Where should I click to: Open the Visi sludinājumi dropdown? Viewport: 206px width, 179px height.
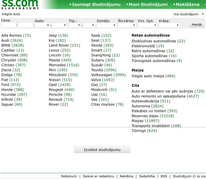[189, 14]
